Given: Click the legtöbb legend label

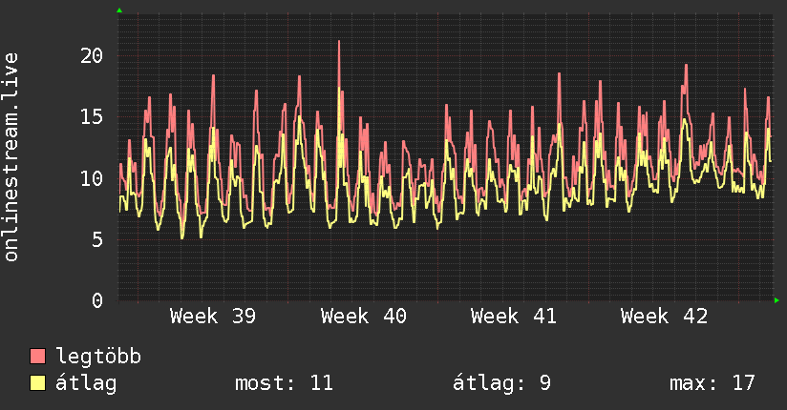Looking at the screenshot, I should [97, 357].
